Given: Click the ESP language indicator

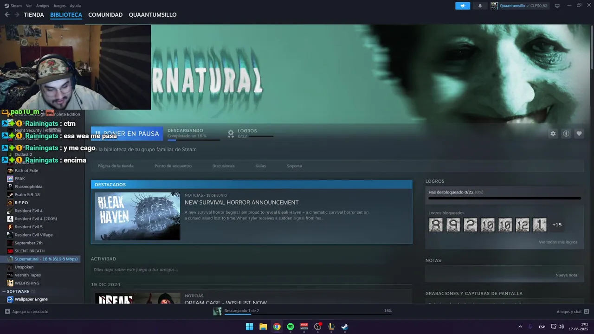Looking at the screenshot, I should (542, 327).
